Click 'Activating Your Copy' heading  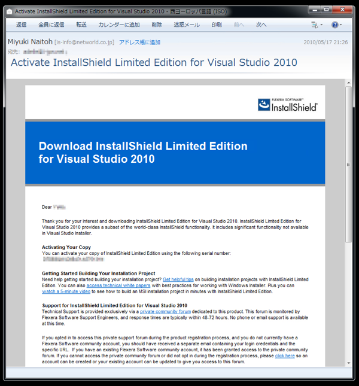point(66,247)
